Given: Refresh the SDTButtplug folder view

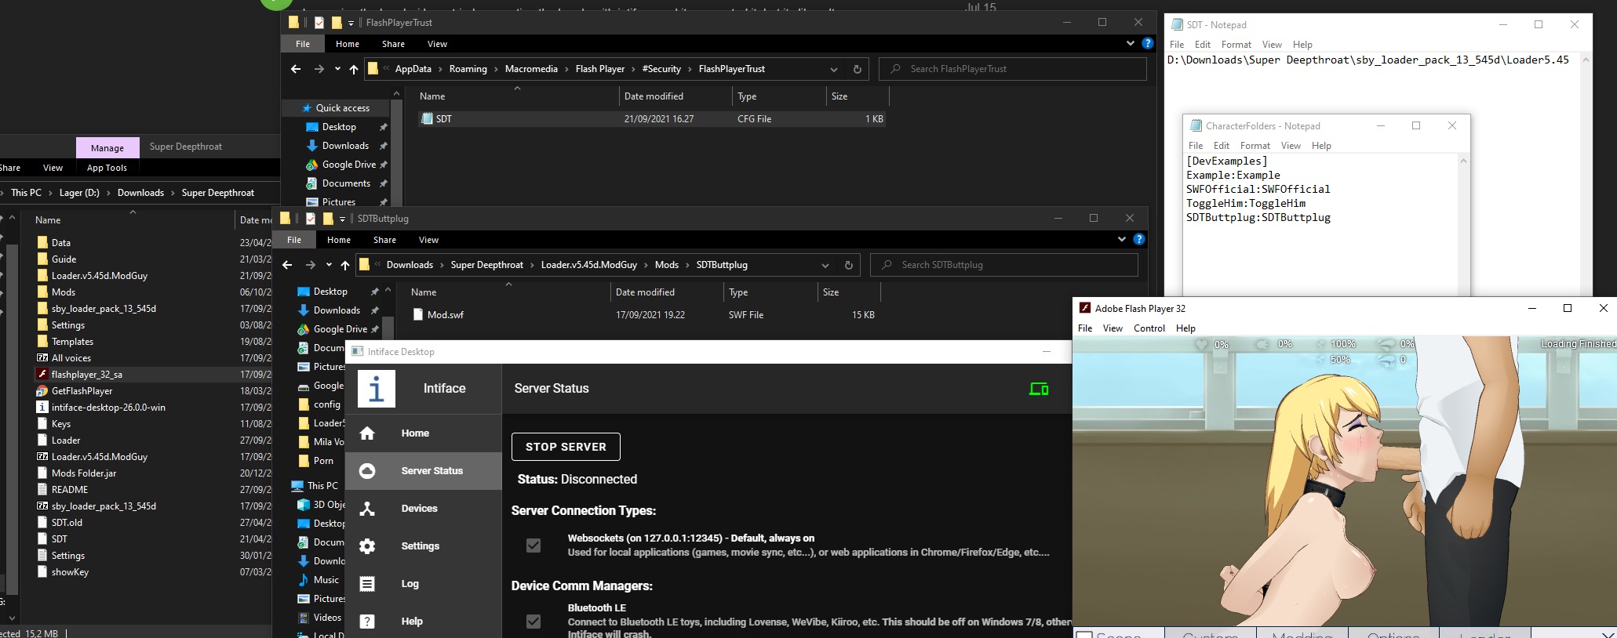Looking at the screenshot, I should tap(848, 265).
